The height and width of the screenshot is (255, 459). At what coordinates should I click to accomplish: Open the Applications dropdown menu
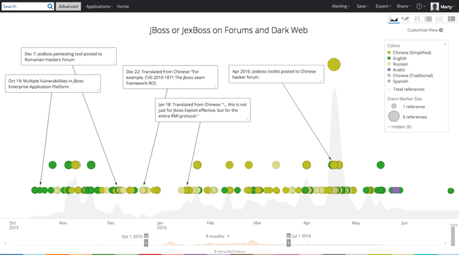(99, 6)
